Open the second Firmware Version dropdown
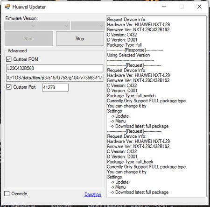 tap(54, 26)
